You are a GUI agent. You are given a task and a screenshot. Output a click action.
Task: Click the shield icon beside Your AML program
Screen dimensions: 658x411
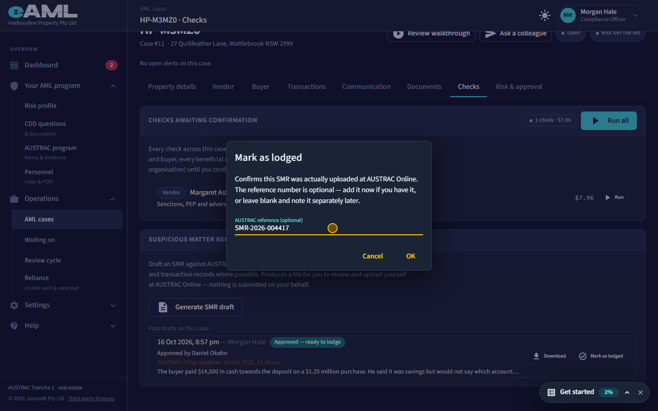click(14, 86)
